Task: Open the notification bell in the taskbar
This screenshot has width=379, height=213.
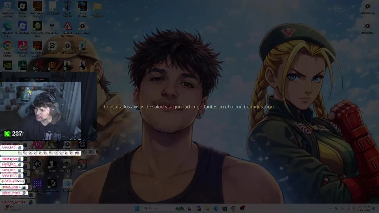Action: pos(374,208)
